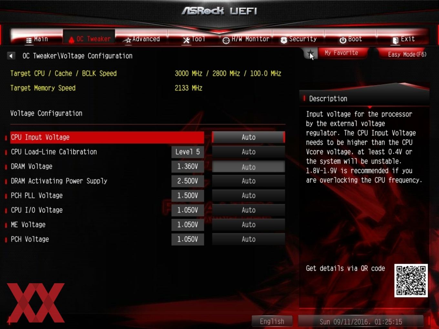
Task: Click the QR code image
Action: click(411, 281)
